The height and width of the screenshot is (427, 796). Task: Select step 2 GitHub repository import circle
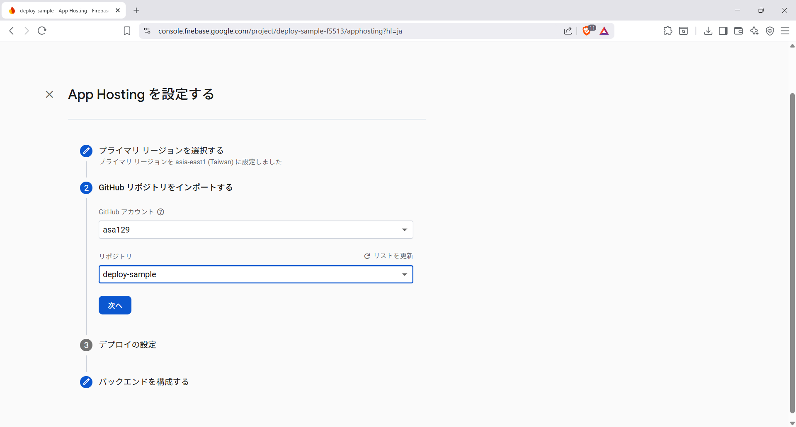86,188
